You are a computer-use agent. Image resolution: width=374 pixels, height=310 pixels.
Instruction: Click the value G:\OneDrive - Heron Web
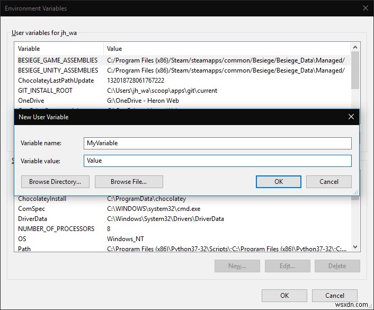(143, 101)
